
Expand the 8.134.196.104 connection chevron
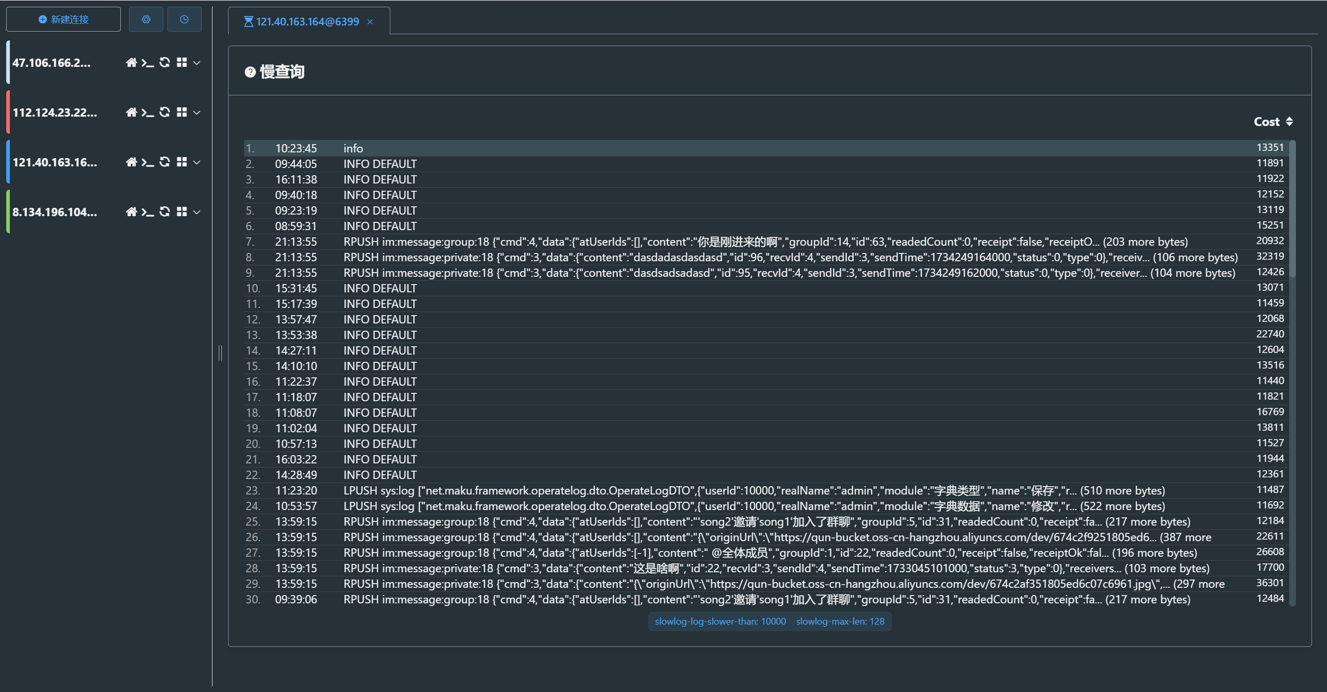tap(197, 212)
